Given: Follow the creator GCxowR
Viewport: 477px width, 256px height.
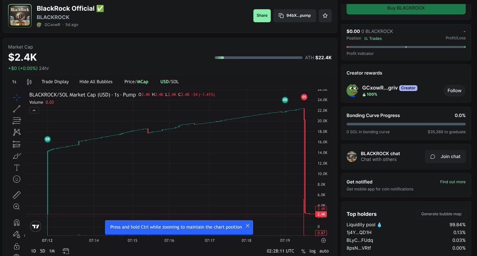Looking at the screenshot, I should [454, 90].
